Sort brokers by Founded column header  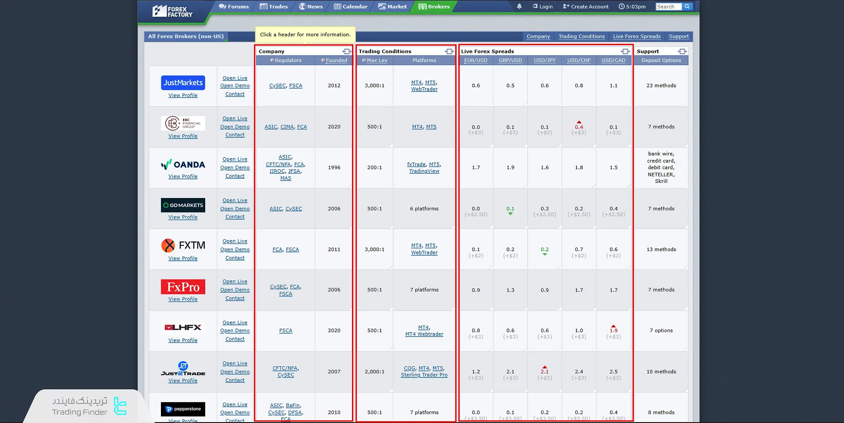[336, 61]
